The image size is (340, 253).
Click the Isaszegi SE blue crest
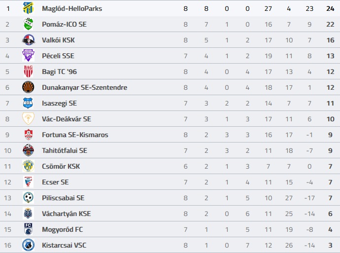[28, 103]
